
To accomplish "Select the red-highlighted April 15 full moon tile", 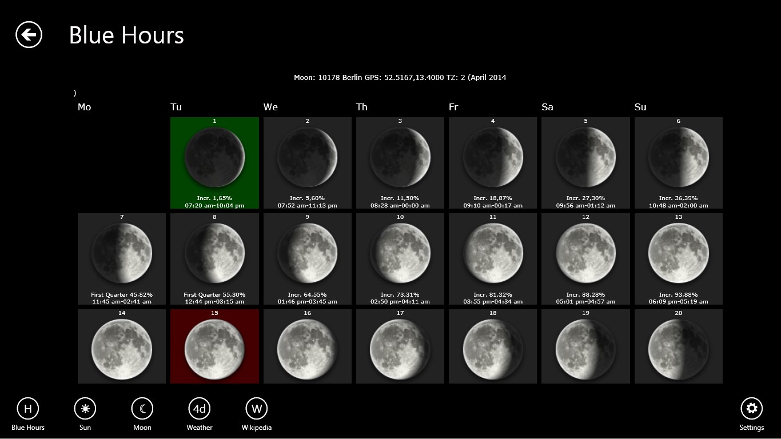I will coord(214,346).
